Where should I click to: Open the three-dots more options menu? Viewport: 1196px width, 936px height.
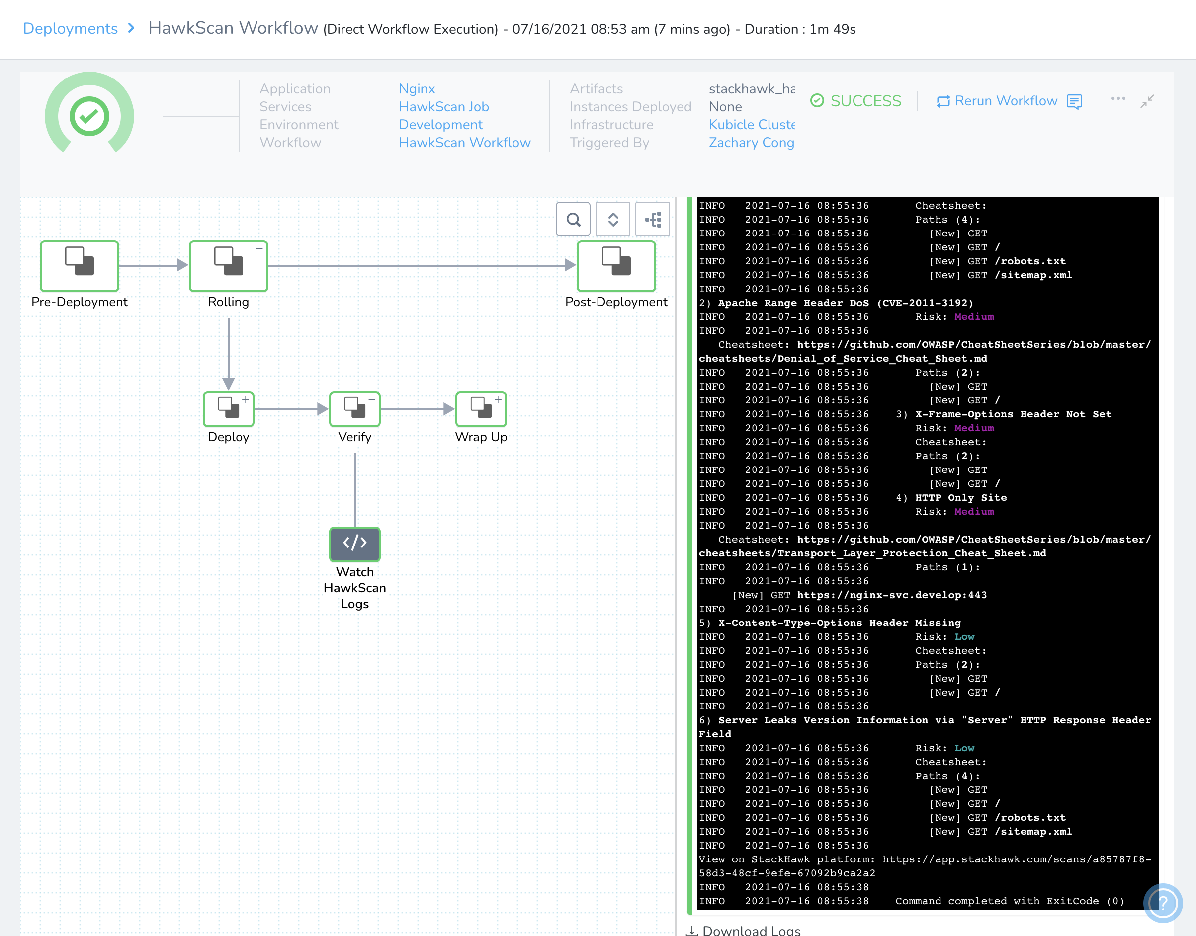click(x=1118, y=99)
